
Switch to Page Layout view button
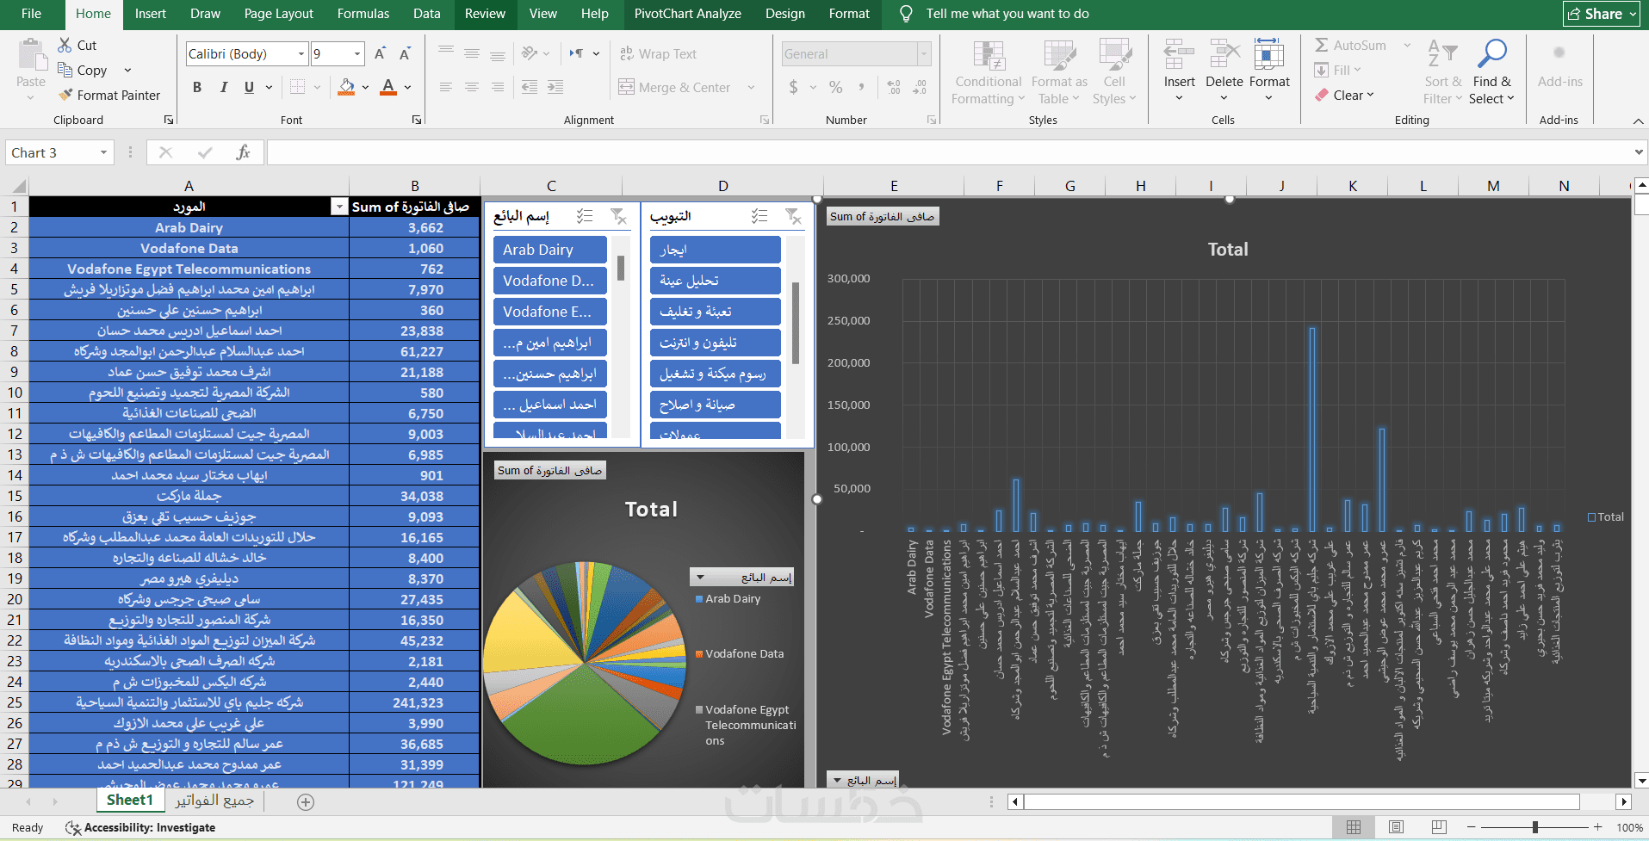(1397, 827)
